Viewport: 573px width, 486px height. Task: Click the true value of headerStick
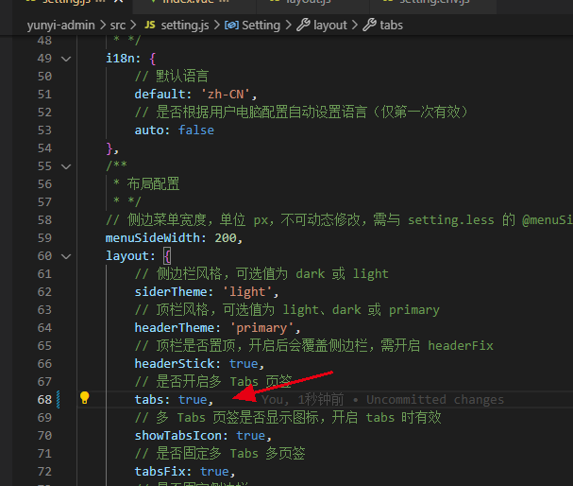[244, 363]
